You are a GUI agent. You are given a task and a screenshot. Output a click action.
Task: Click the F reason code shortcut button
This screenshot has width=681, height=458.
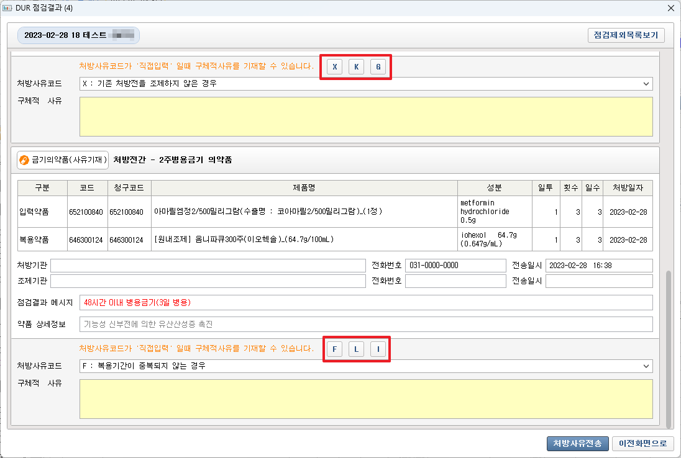[x=334, y=349]
